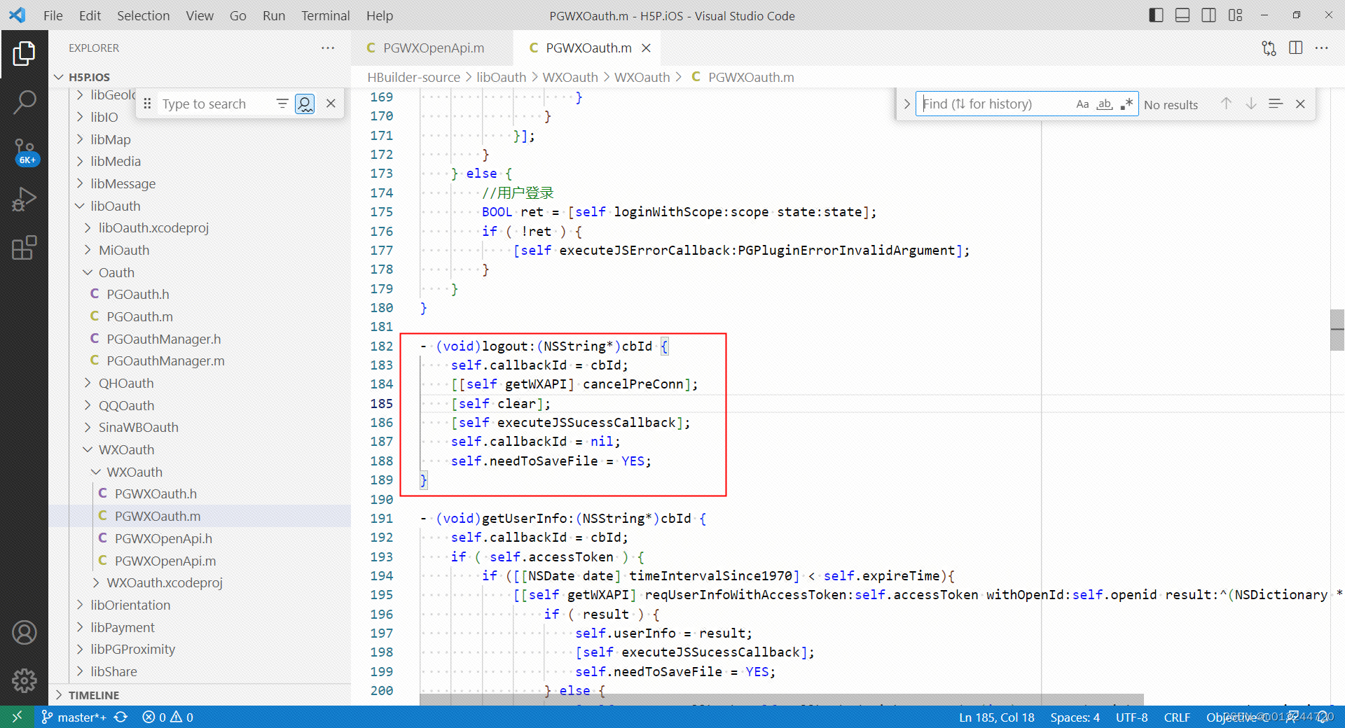Close the PGWXOauth.m editor tab
This screenshot has height=728, width=1345.
point(646,48)
